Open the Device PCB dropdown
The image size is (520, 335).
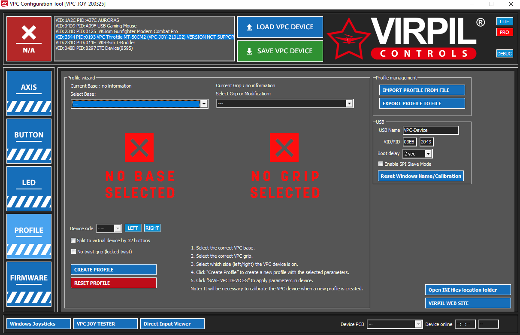tap(394, 324)
